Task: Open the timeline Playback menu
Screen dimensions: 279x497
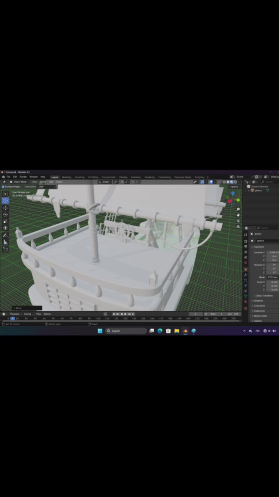Action: [16, 314]
